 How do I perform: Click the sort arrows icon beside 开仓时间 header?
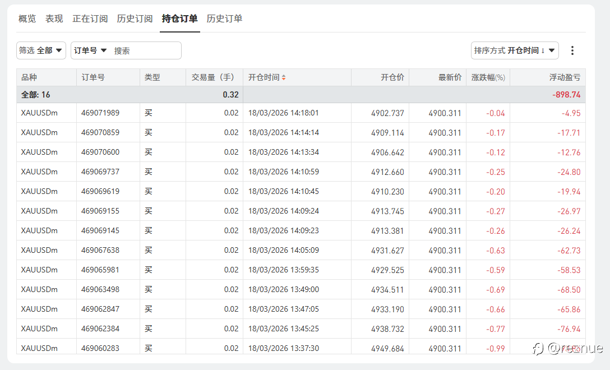pyautogui.click(x=284, y=77)
